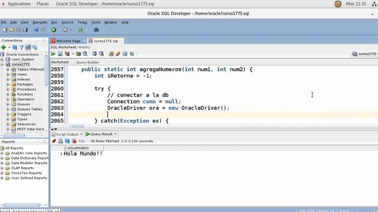The image size is (378, 212).
Task: Click the Rollback icon in worksheet toolbar
Action: pos(102,54)
